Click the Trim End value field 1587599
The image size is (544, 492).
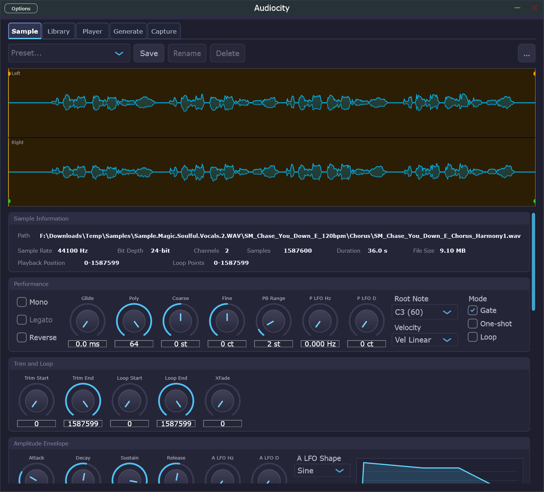click(x=83, y=424)
